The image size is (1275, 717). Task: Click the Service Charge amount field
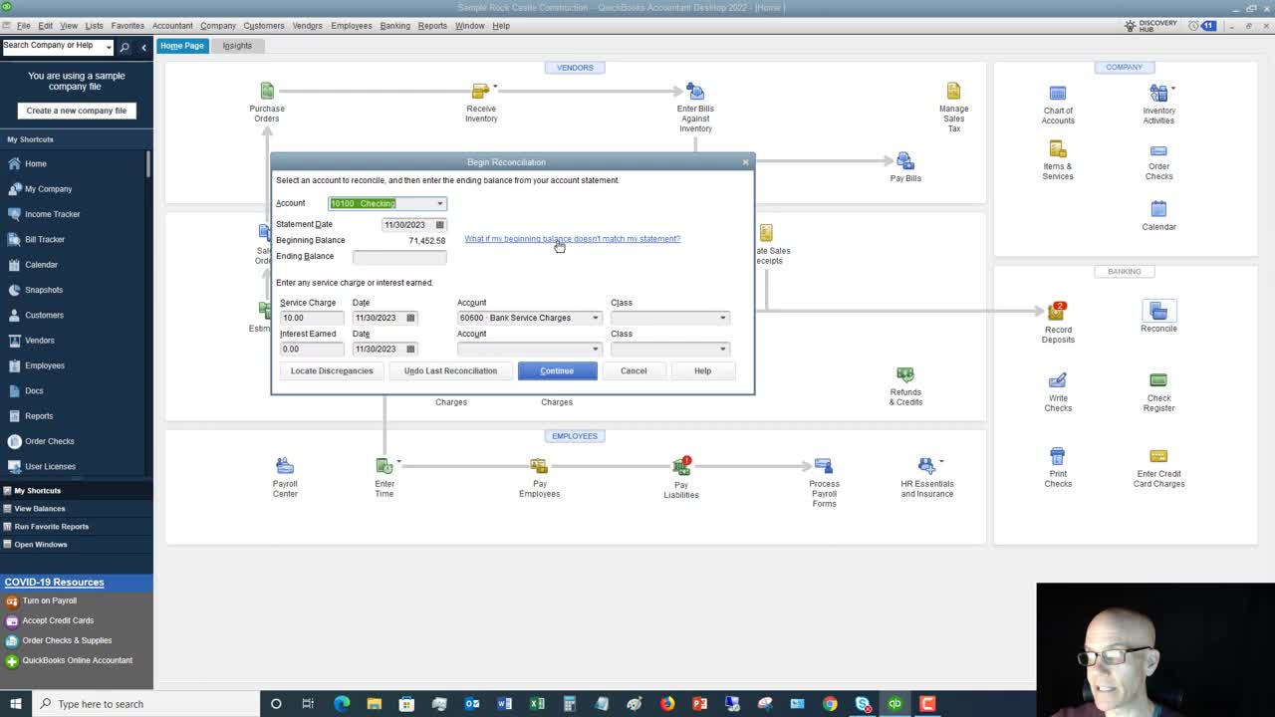312,318
